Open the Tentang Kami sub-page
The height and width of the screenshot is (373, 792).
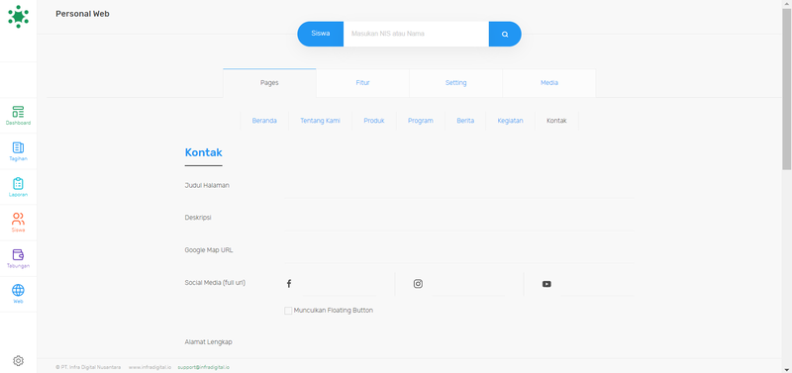point(320,121)
